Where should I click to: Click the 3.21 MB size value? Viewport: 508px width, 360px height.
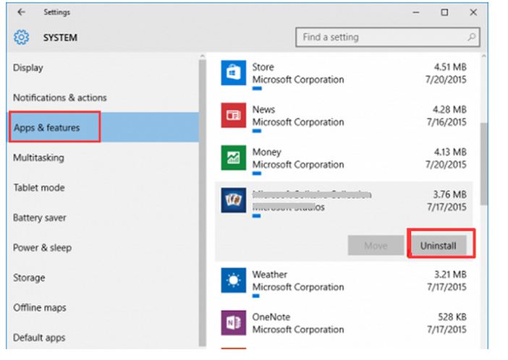[450, 275]
